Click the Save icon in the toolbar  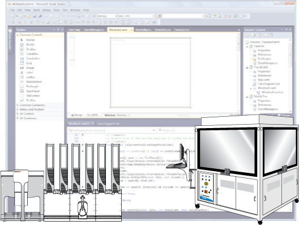pos(35,16)
